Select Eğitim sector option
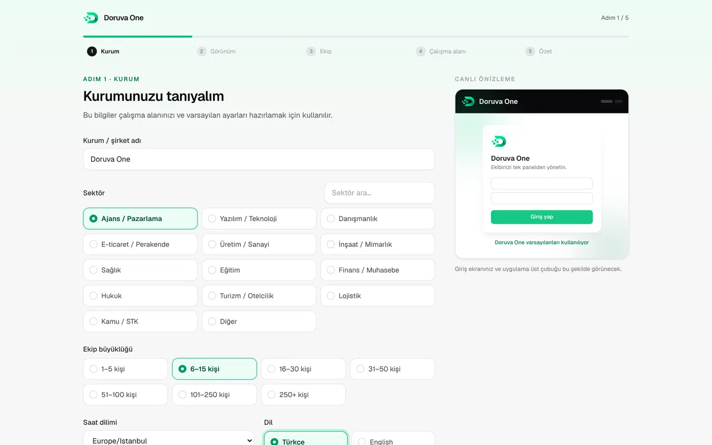Viewport: 712px width, 445px height. point(259,270)
